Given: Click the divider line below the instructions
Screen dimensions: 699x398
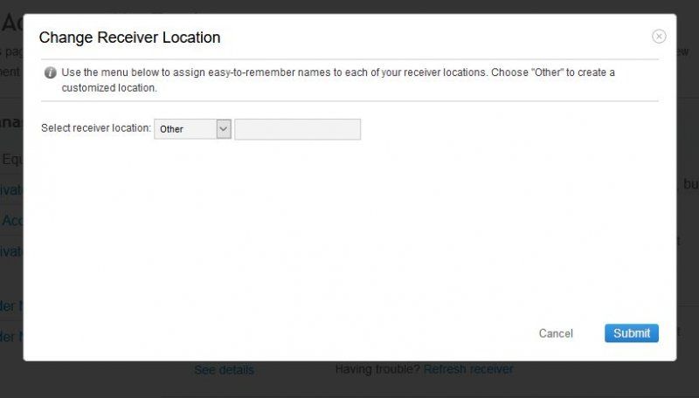Looking at the screenshot, I should [x=349, y=100].
